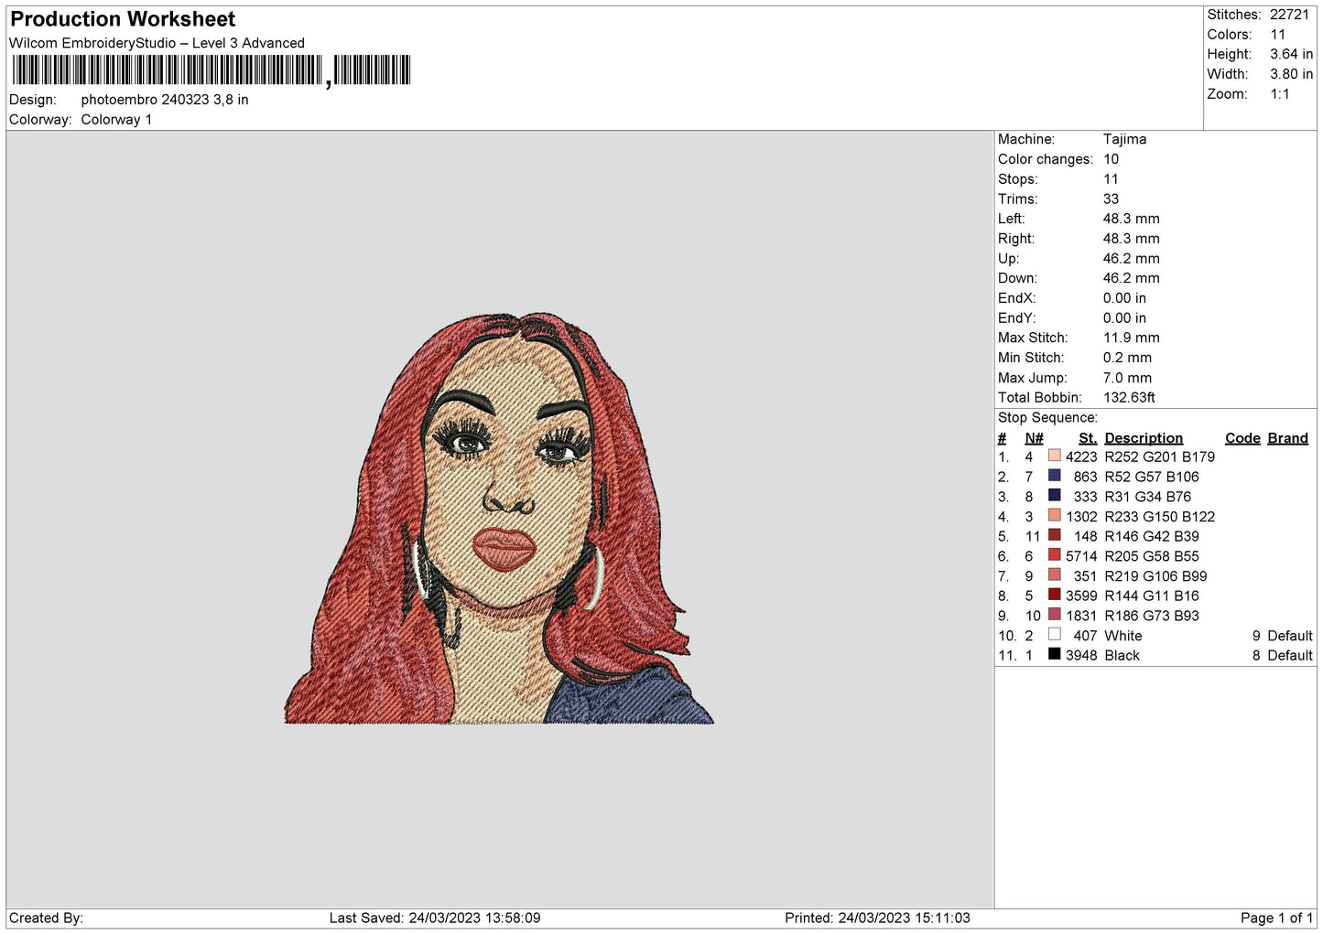Click the Colorway 1 value
This screenshot has height=934, width=1323.
(x=116, y=120)
